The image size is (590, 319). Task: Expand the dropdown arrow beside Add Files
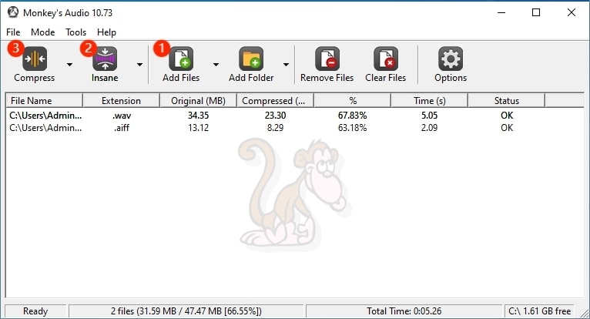216,65
